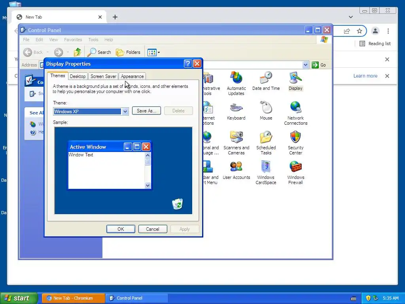Click the Recycle Bin in theme sample
This screenshot has width=405, height=304.
click(178, 204)
